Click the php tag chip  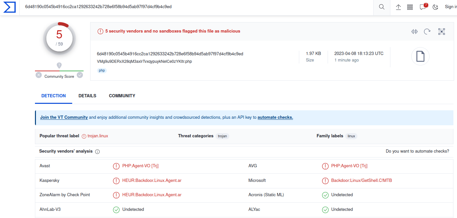[102, 70]
